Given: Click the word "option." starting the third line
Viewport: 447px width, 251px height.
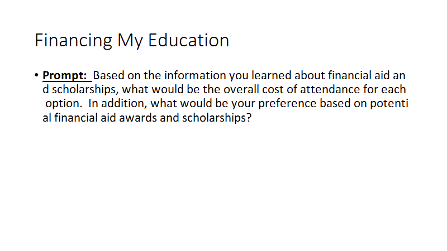Looking at the screenshot, I should [64, 103].
